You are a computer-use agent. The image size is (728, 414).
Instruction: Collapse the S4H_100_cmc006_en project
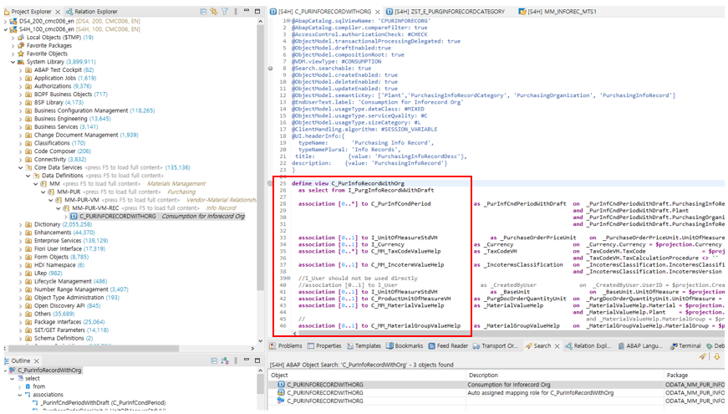(x=5, y=29)
